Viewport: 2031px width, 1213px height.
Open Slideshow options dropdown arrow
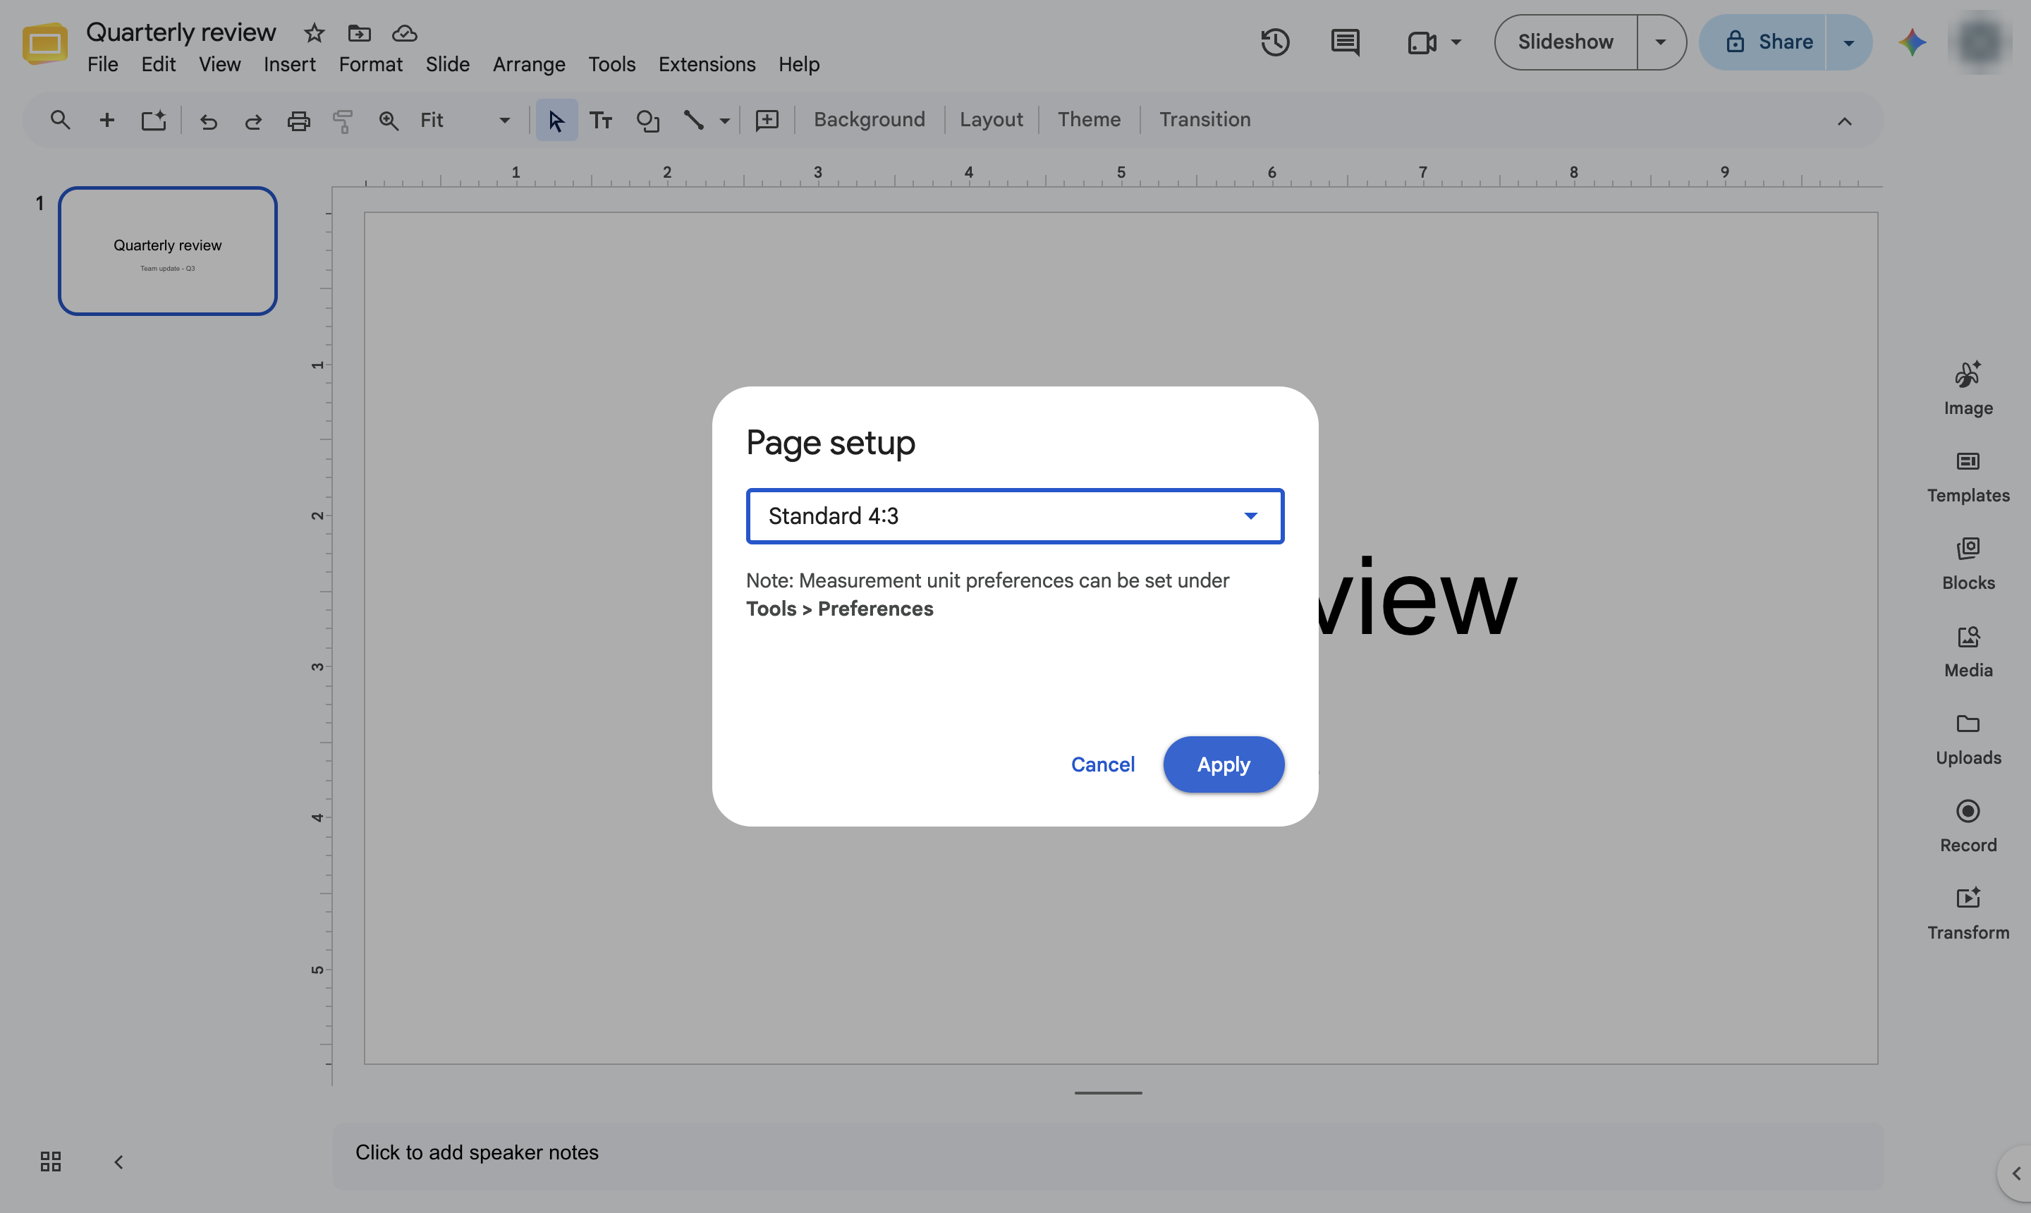click(x=1661, y=42)
